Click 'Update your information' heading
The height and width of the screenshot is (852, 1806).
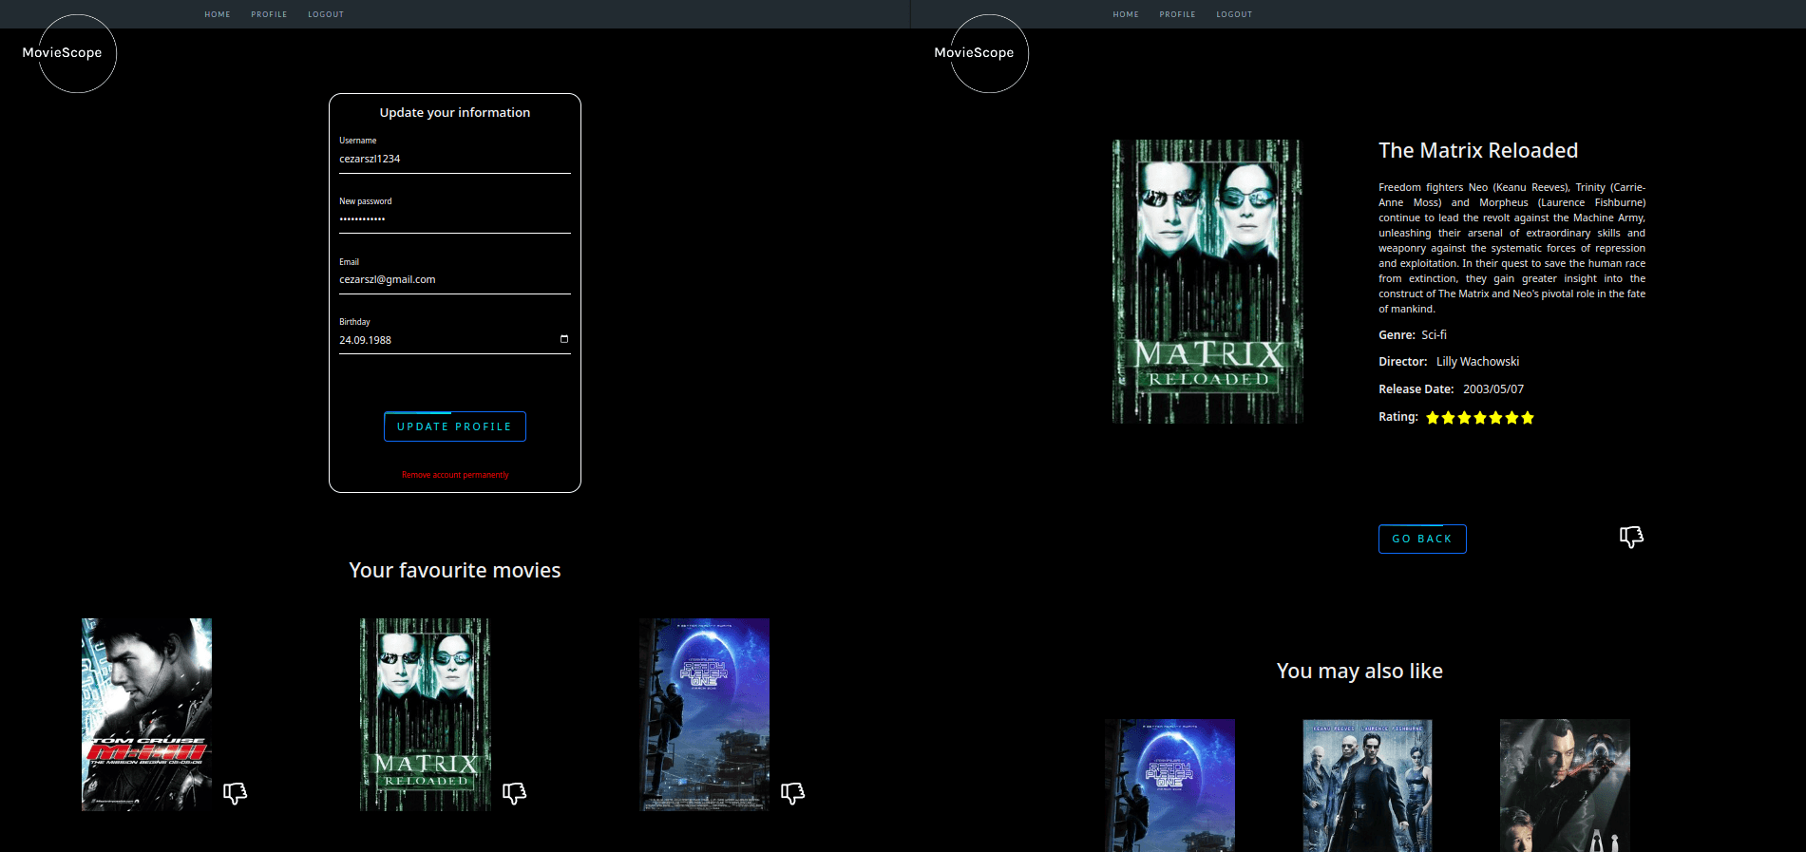tap(455, 112)
